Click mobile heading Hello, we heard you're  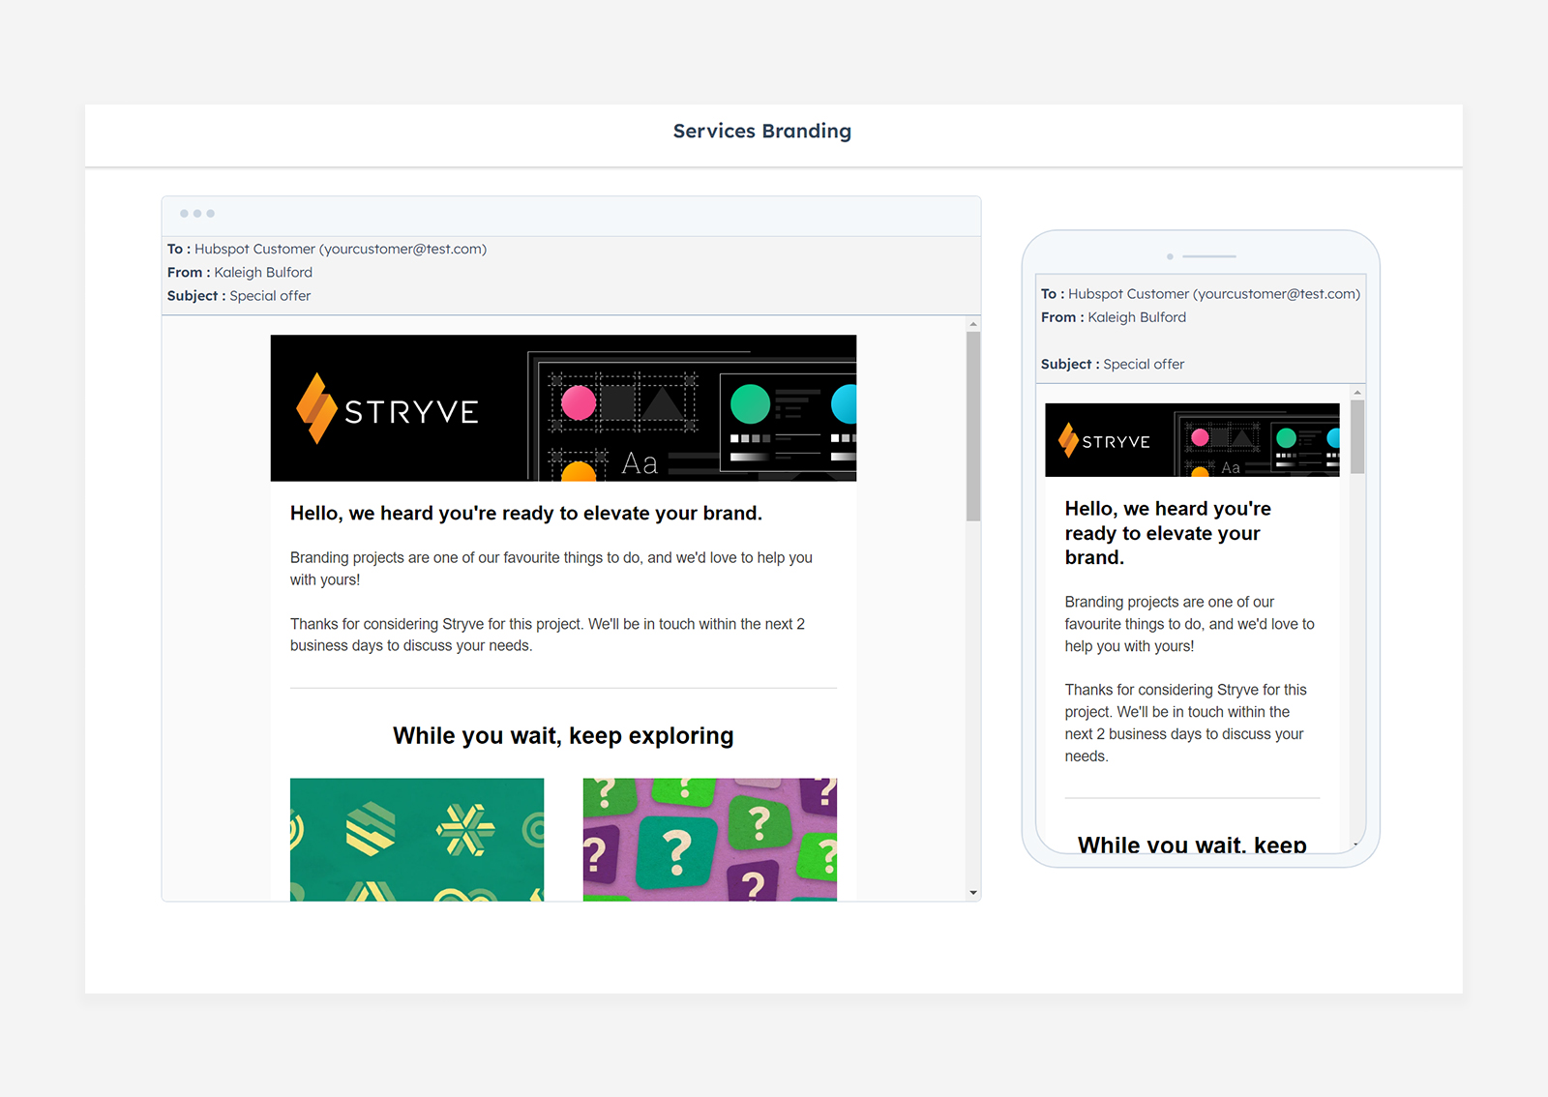[x=1168, y=533]
